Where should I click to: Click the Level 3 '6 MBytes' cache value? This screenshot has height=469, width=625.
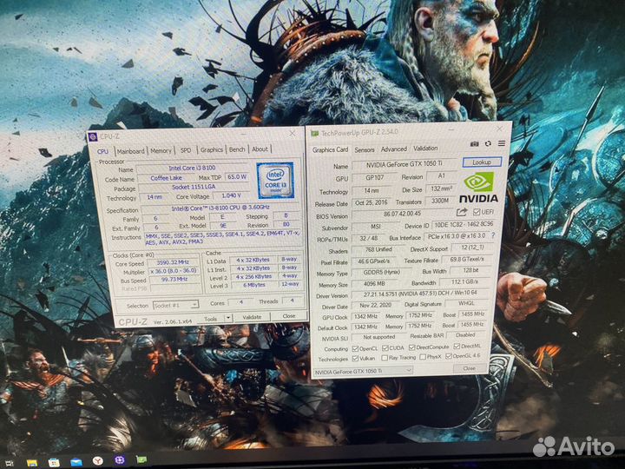point(253,285)
